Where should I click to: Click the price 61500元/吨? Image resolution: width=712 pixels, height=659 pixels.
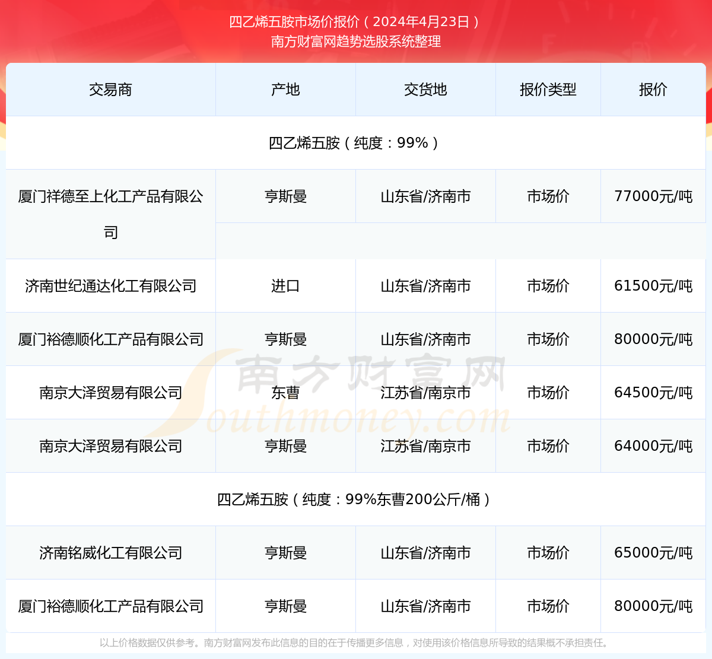click(653, 286)
